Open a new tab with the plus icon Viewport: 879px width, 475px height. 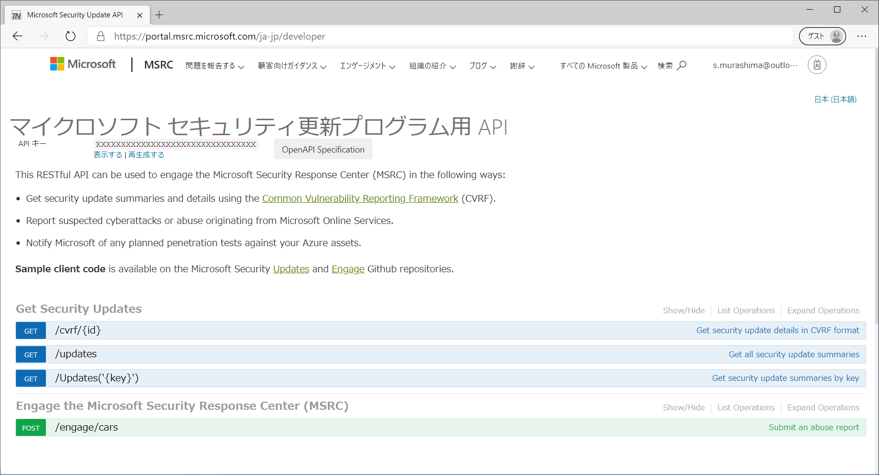159,15
